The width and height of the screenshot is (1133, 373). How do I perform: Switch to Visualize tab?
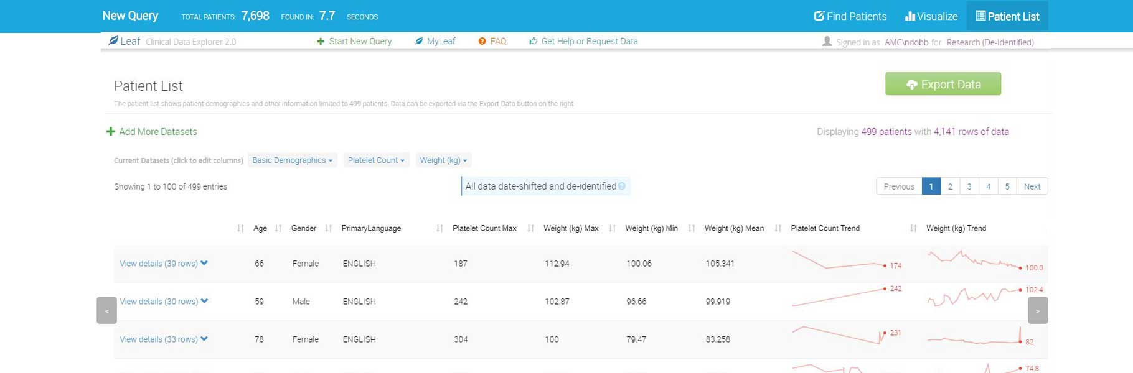click(x=931, y=16)
